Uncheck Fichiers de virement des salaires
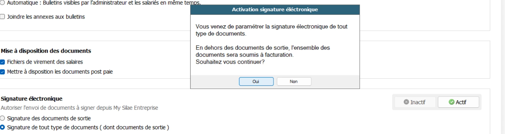This screenshot has height=134, width=505. point(3,62)
